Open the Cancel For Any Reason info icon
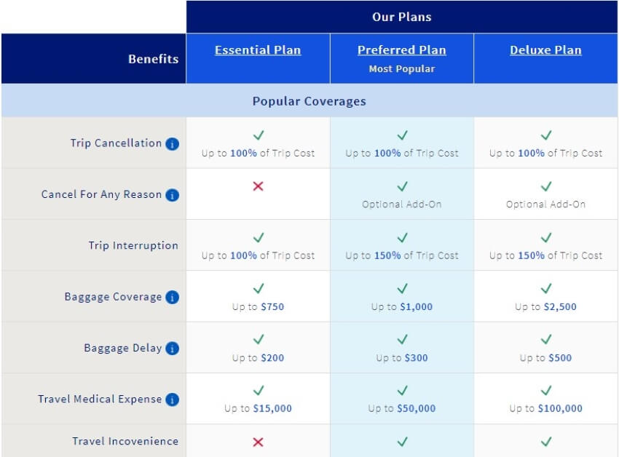The width and height of the screenshot is (619, 457). coord(172,195)
